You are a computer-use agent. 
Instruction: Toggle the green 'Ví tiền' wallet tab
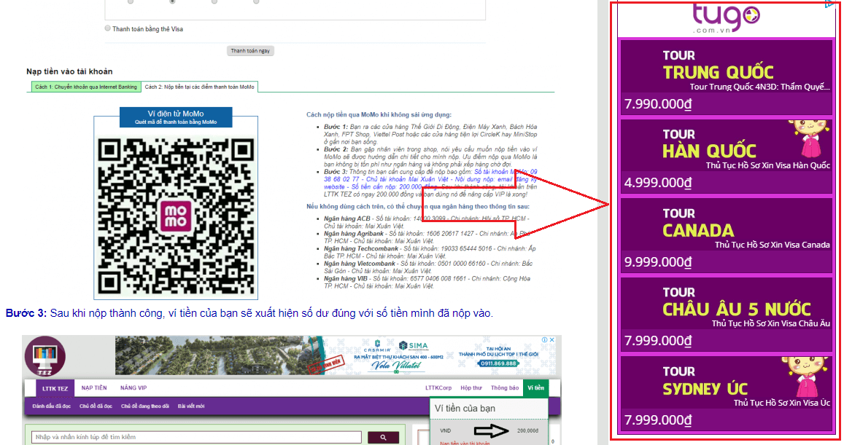click(x=535, y=388)
